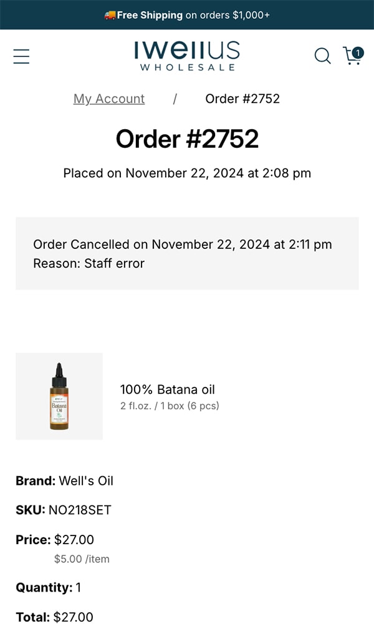Open the Batana oil product thumbnail

tap(59, 396)
